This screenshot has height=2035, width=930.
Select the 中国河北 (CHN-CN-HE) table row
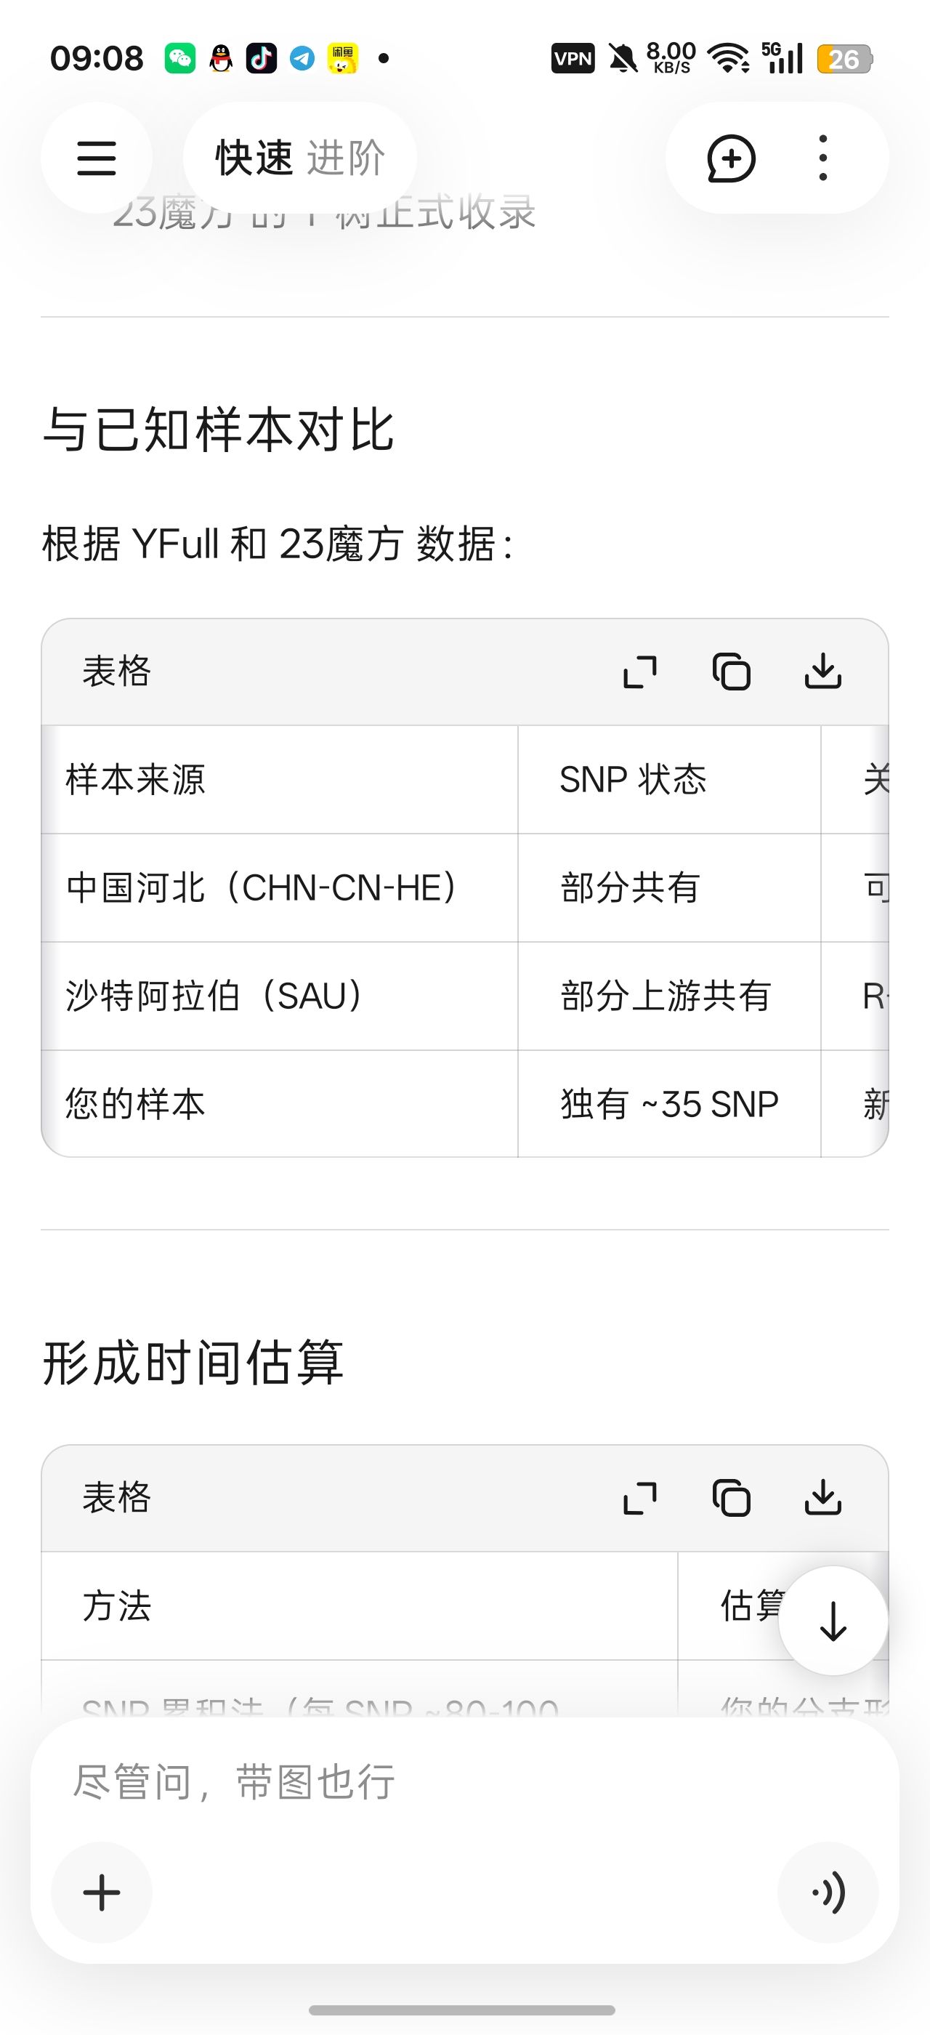(465, 888)
